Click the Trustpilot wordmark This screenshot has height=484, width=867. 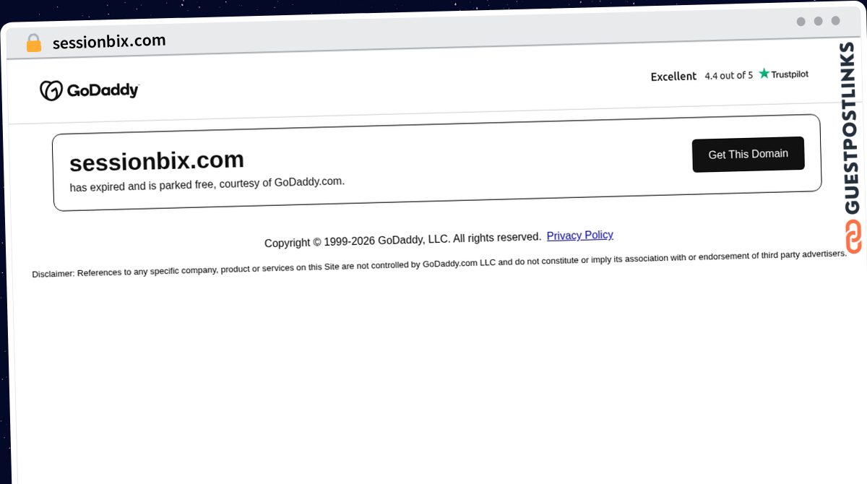click(x=789, y=74)
